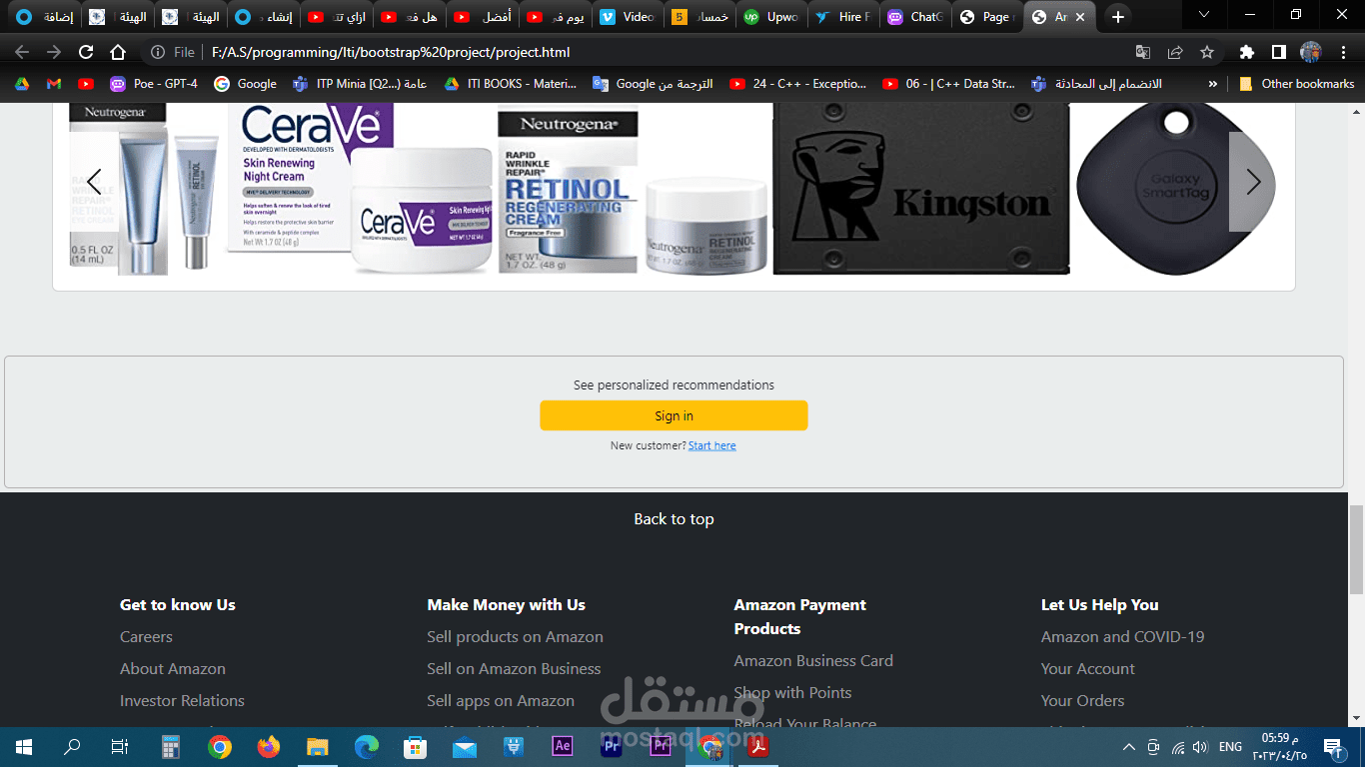Open the notification center icon
The image size is (1365, 767).
[x=1332, y=746]
